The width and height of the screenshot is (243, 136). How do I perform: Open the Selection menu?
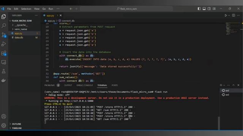tap(26, 9)
